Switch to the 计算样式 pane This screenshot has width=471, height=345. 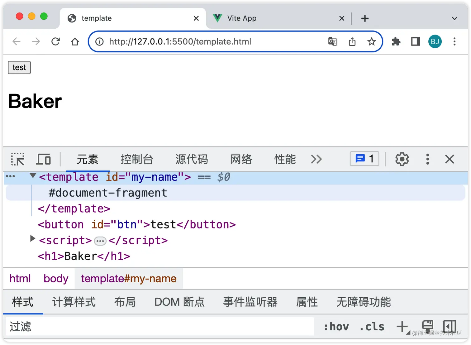tap(74, 302)
